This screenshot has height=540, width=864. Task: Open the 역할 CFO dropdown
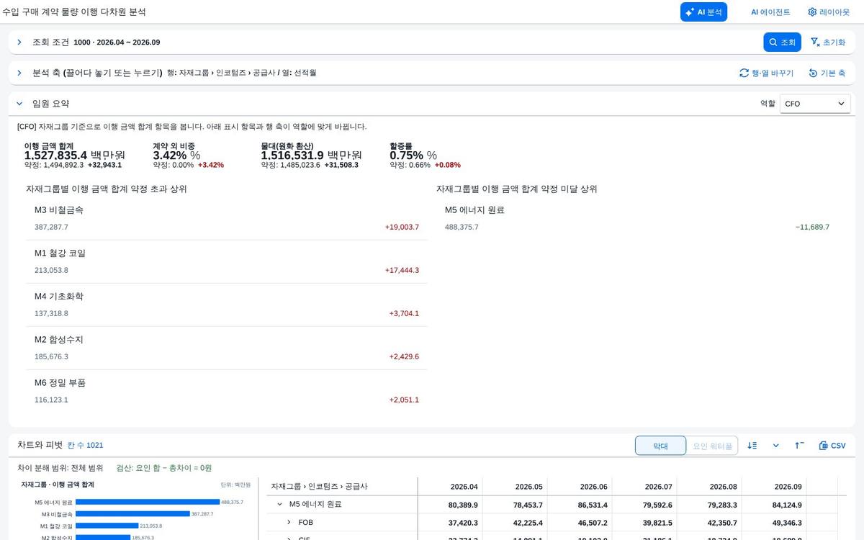pyautogui.click(x=815, y=104)
